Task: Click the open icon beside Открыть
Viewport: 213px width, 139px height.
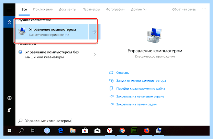Action: 111,73
